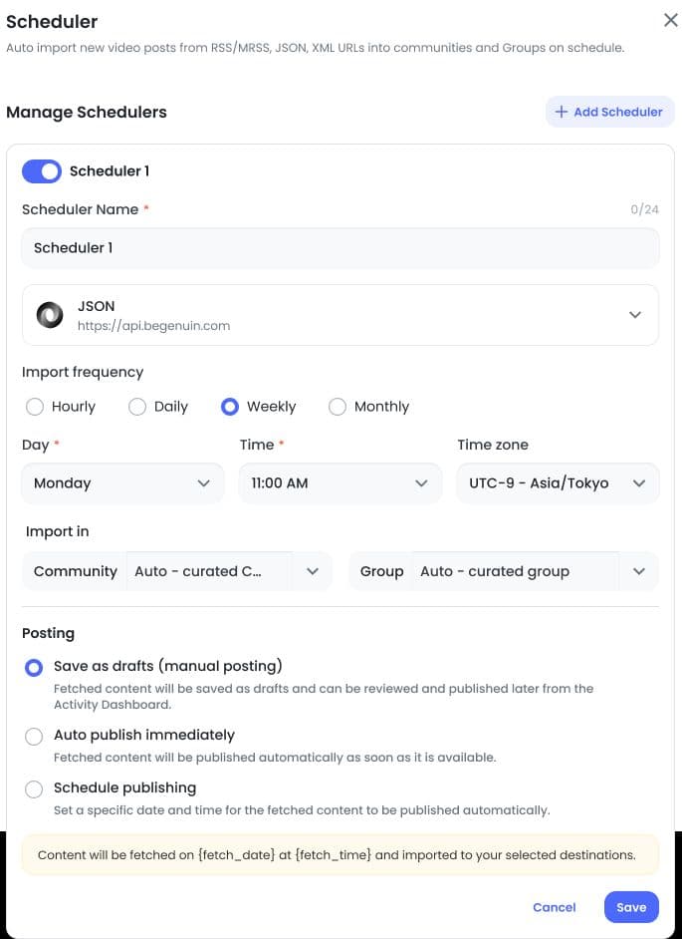Close the Scheduler dialog with the X icon

(671, 20)
